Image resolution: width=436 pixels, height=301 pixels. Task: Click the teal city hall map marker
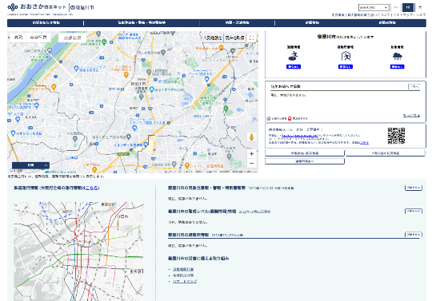(x=151, y=89)
